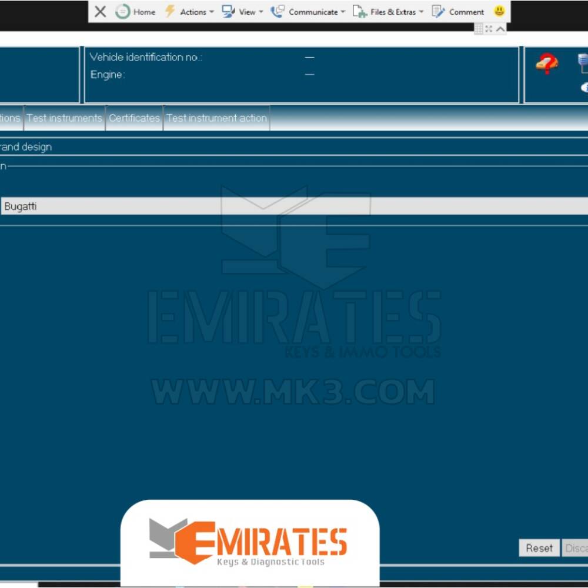Screen dimensions: 588x588
Task: Click the Comment pencil icon
Action: point(437,11)
